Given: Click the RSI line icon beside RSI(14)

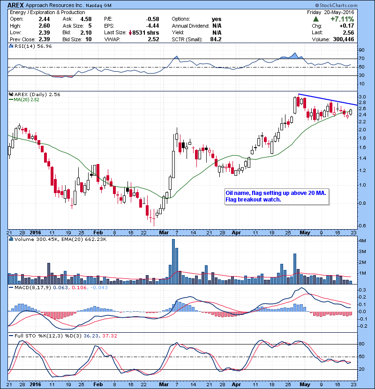Looking at the screenshot, I should pos(11,46).
